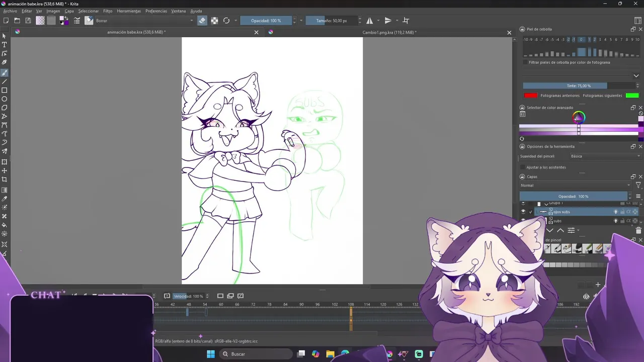
Task: Open the Filtro menu
Action: pos(108,11)
